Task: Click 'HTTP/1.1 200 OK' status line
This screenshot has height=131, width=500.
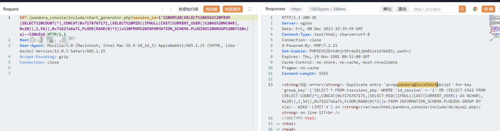Action: coord(299,17)
